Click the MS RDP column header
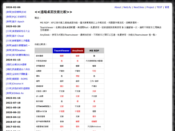 coord(94,50)
